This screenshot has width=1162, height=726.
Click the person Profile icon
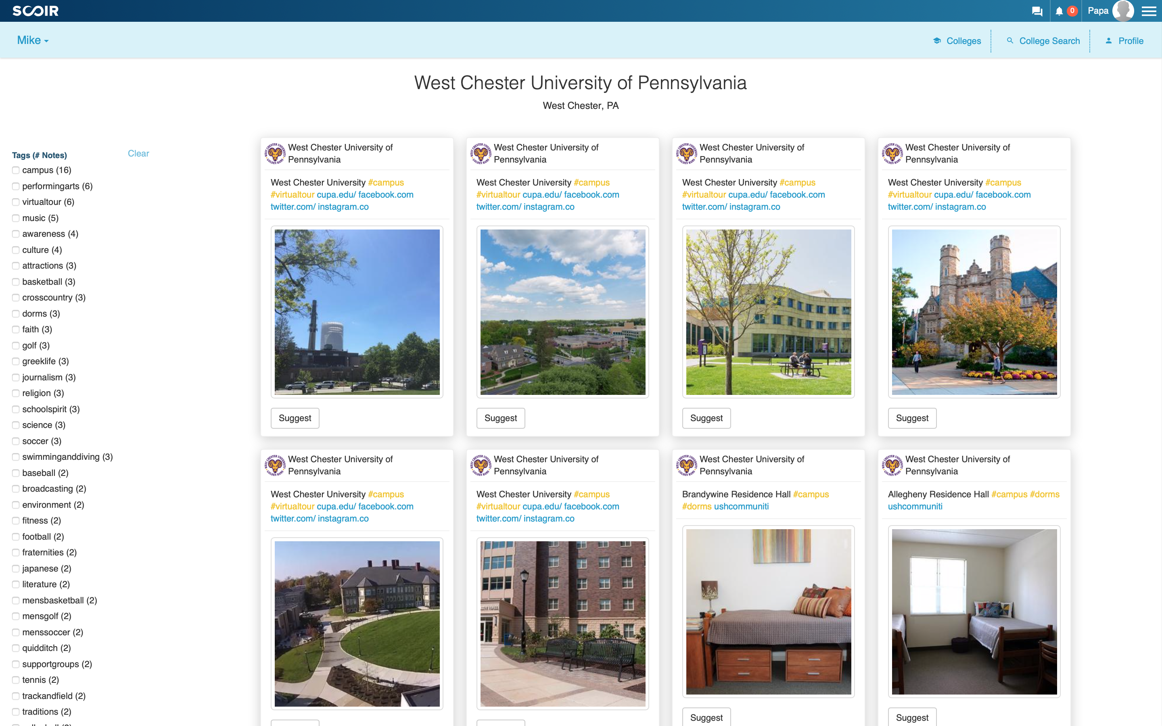(x=1108, y=41)
